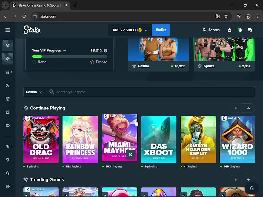This screenshot has width=263, height=197.
Task: Open the tab search dropdown arrow
Action: click(5, 5)
